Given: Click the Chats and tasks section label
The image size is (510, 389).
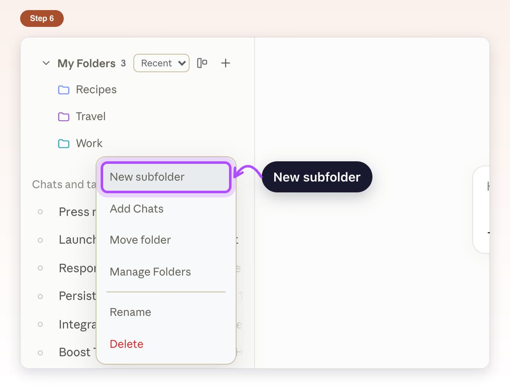Looking at the screenshot, I should pos(64,184).
